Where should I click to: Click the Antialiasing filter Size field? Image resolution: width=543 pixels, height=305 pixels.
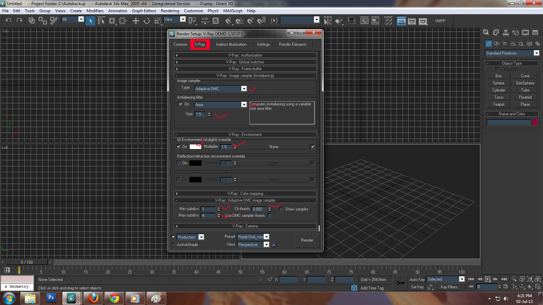coord(201,114)
